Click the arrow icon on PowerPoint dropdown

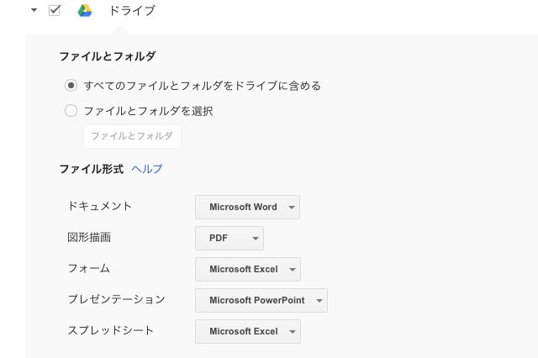(x=319, y=301)
